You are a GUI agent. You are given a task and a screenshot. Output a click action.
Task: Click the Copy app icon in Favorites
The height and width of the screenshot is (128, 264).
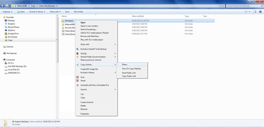click(6, 40)
